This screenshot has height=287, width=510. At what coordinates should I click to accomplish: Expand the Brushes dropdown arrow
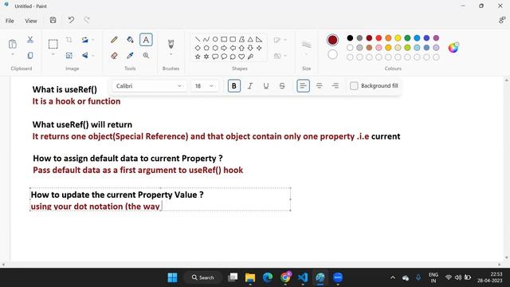[x=171, y=55]
